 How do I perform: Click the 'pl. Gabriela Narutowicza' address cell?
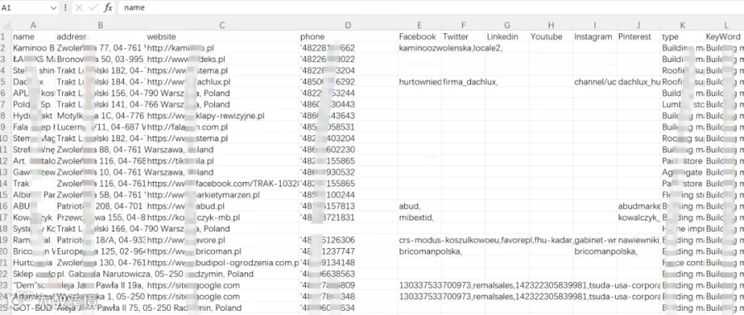[x=101, y=274]
